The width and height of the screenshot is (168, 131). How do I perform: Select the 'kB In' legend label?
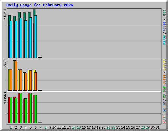(164, 106)
